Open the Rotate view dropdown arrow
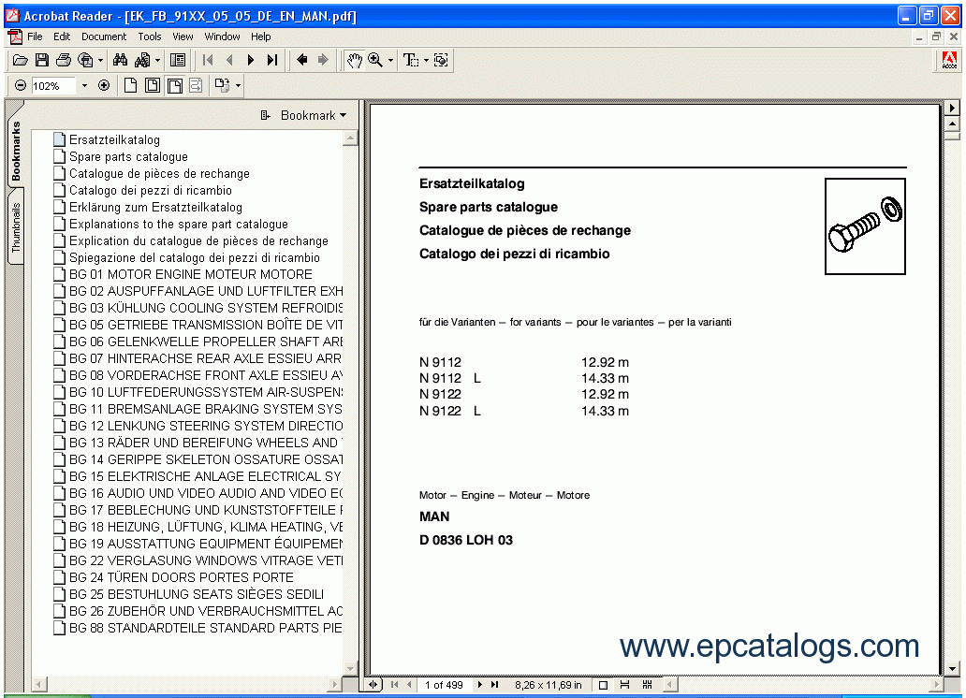 pos(239,86)
